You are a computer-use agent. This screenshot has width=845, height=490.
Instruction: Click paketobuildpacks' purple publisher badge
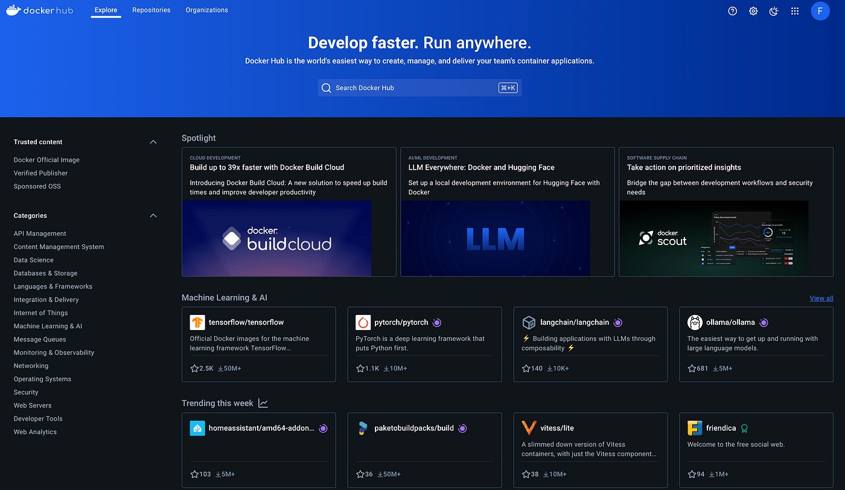point(462,428)
